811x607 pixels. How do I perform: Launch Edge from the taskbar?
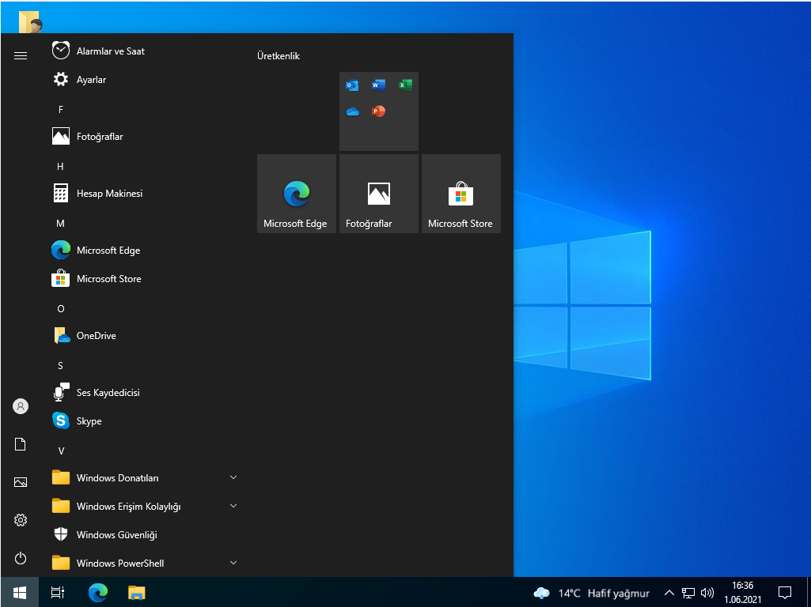pyautogui.click(x=98, y=592)
